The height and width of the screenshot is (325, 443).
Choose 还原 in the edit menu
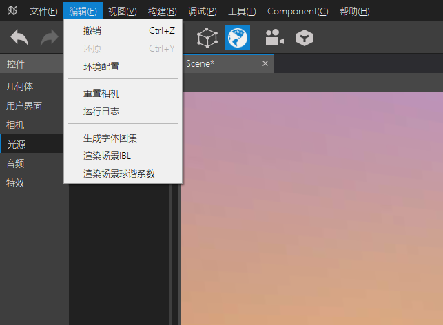[x=123, y=49]
